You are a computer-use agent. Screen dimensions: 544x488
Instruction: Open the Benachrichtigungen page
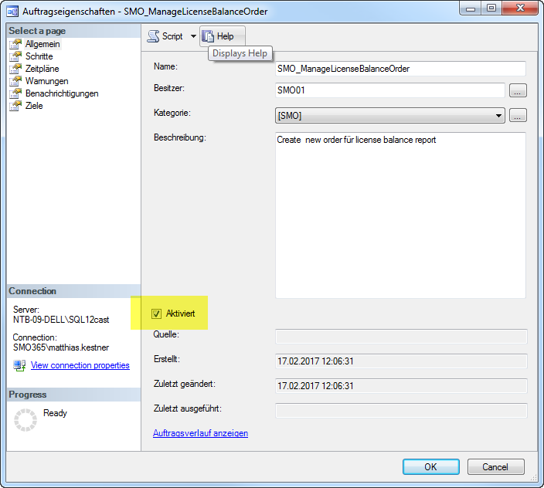(x=61, y=93)
